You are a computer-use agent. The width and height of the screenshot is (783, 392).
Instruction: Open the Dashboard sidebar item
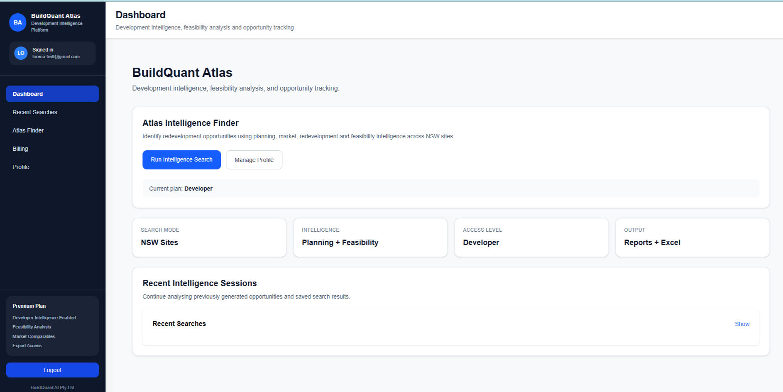[x=52, y=94]
